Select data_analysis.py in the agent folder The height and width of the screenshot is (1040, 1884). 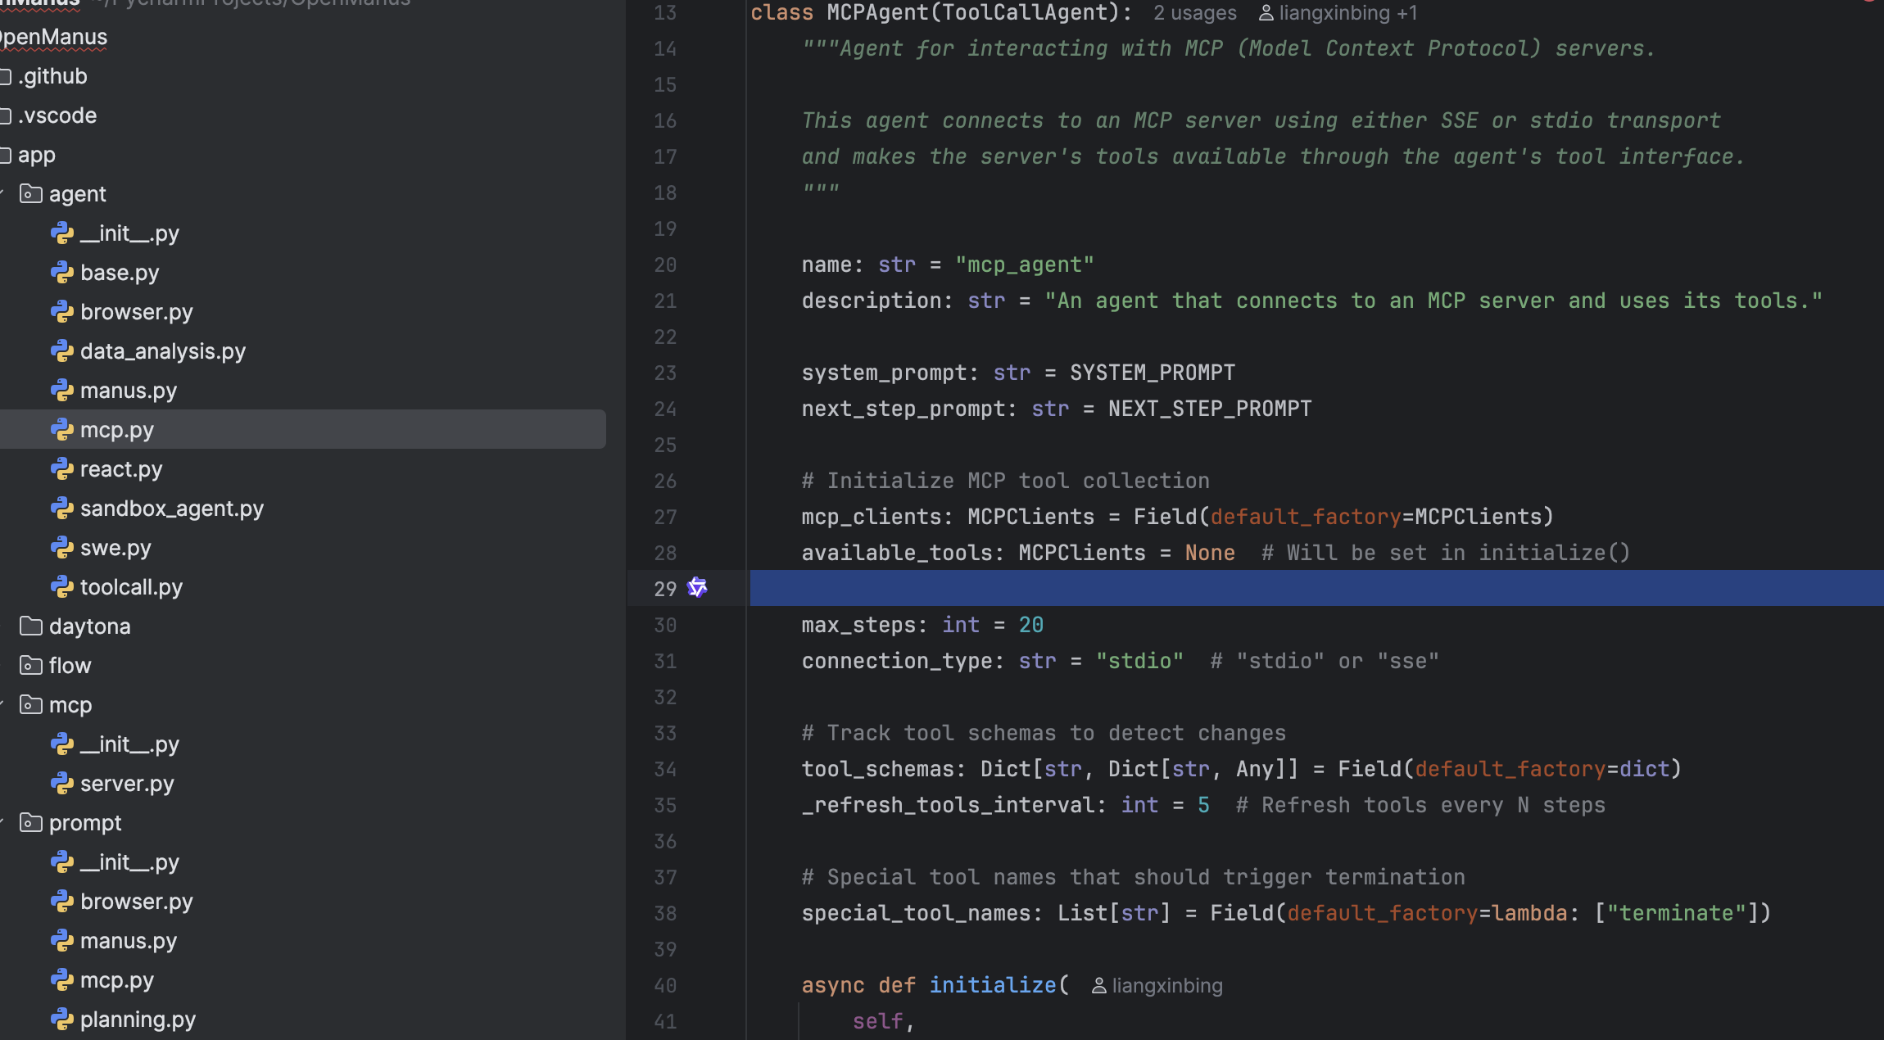tap(162, 351)
